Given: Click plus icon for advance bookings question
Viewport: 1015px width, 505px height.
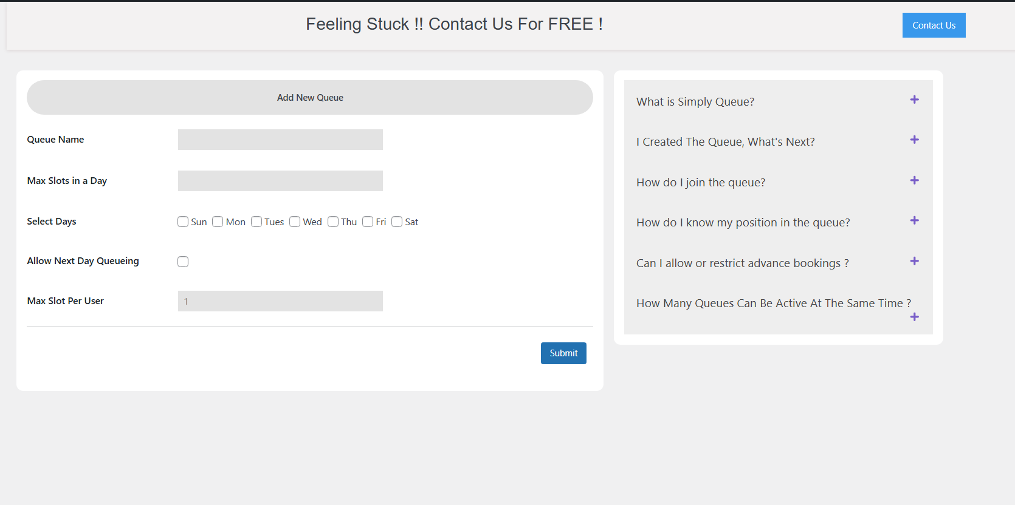Looking at the screenshot, I should (x=914, y=261).
